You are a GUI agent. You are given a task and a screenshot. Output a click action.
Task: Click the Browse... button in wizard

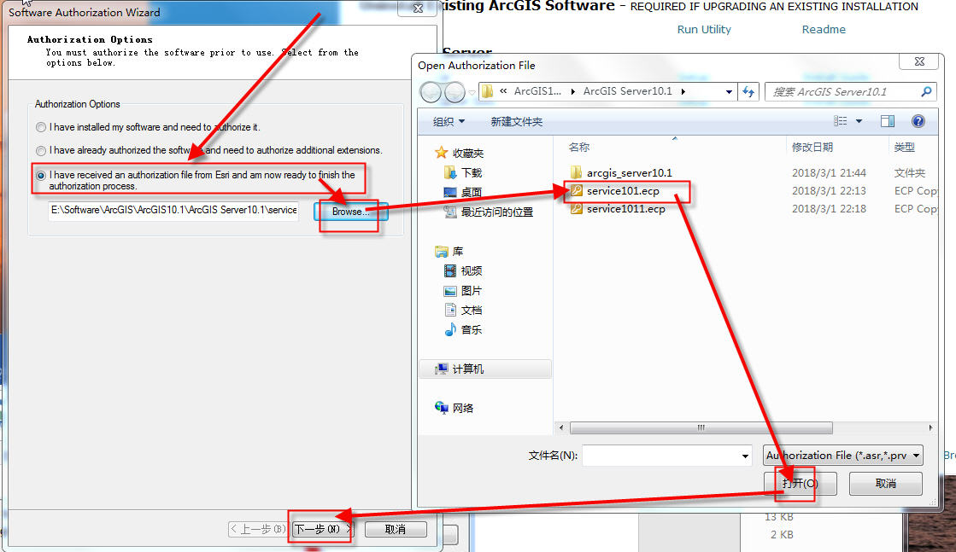pos(350,212)
